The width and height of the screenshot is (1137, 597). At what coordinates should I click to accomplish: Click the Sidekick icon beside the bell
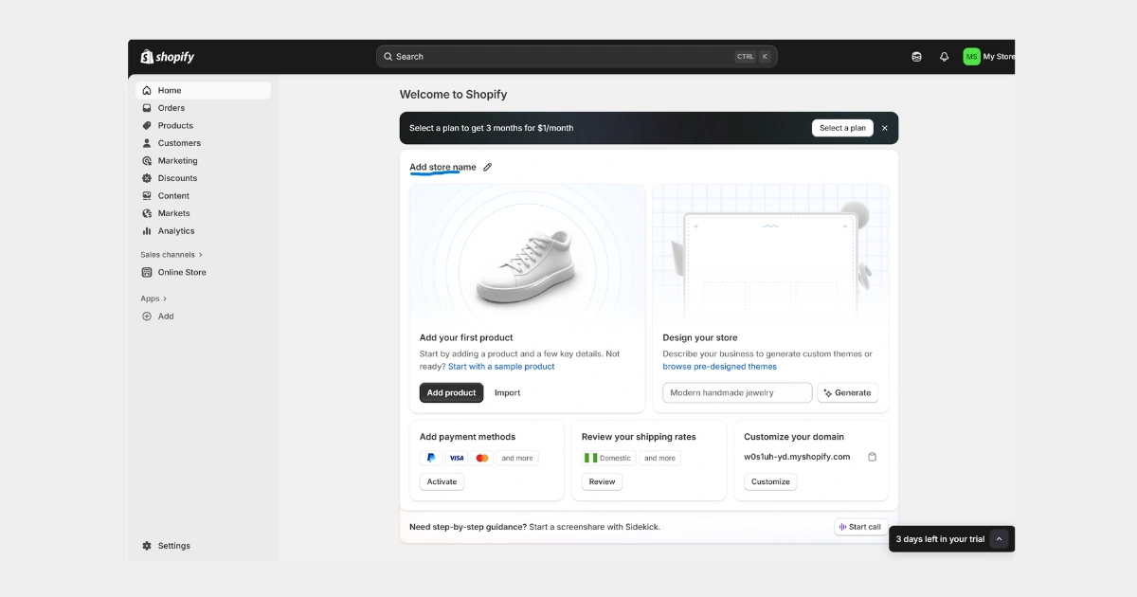click(916, 57)
